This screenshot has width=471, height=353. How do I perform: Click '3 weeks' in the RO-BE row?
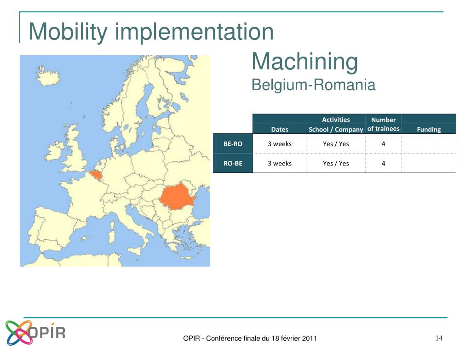point(280,163)
